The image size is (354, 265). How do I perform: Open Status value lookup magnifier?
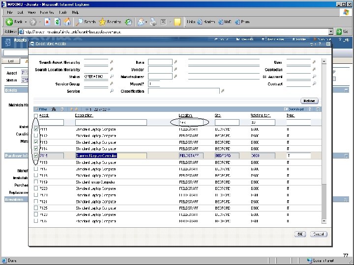[112, 77]
